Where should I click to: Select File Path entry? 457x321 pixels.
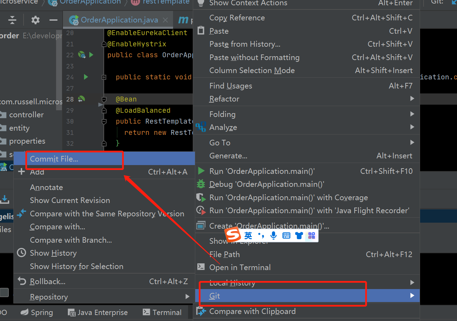point(307,254)
